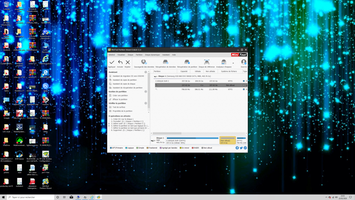Collapse the Assistant section
The width and height of the screenshot is (355, 200).
tap(146, 72)
